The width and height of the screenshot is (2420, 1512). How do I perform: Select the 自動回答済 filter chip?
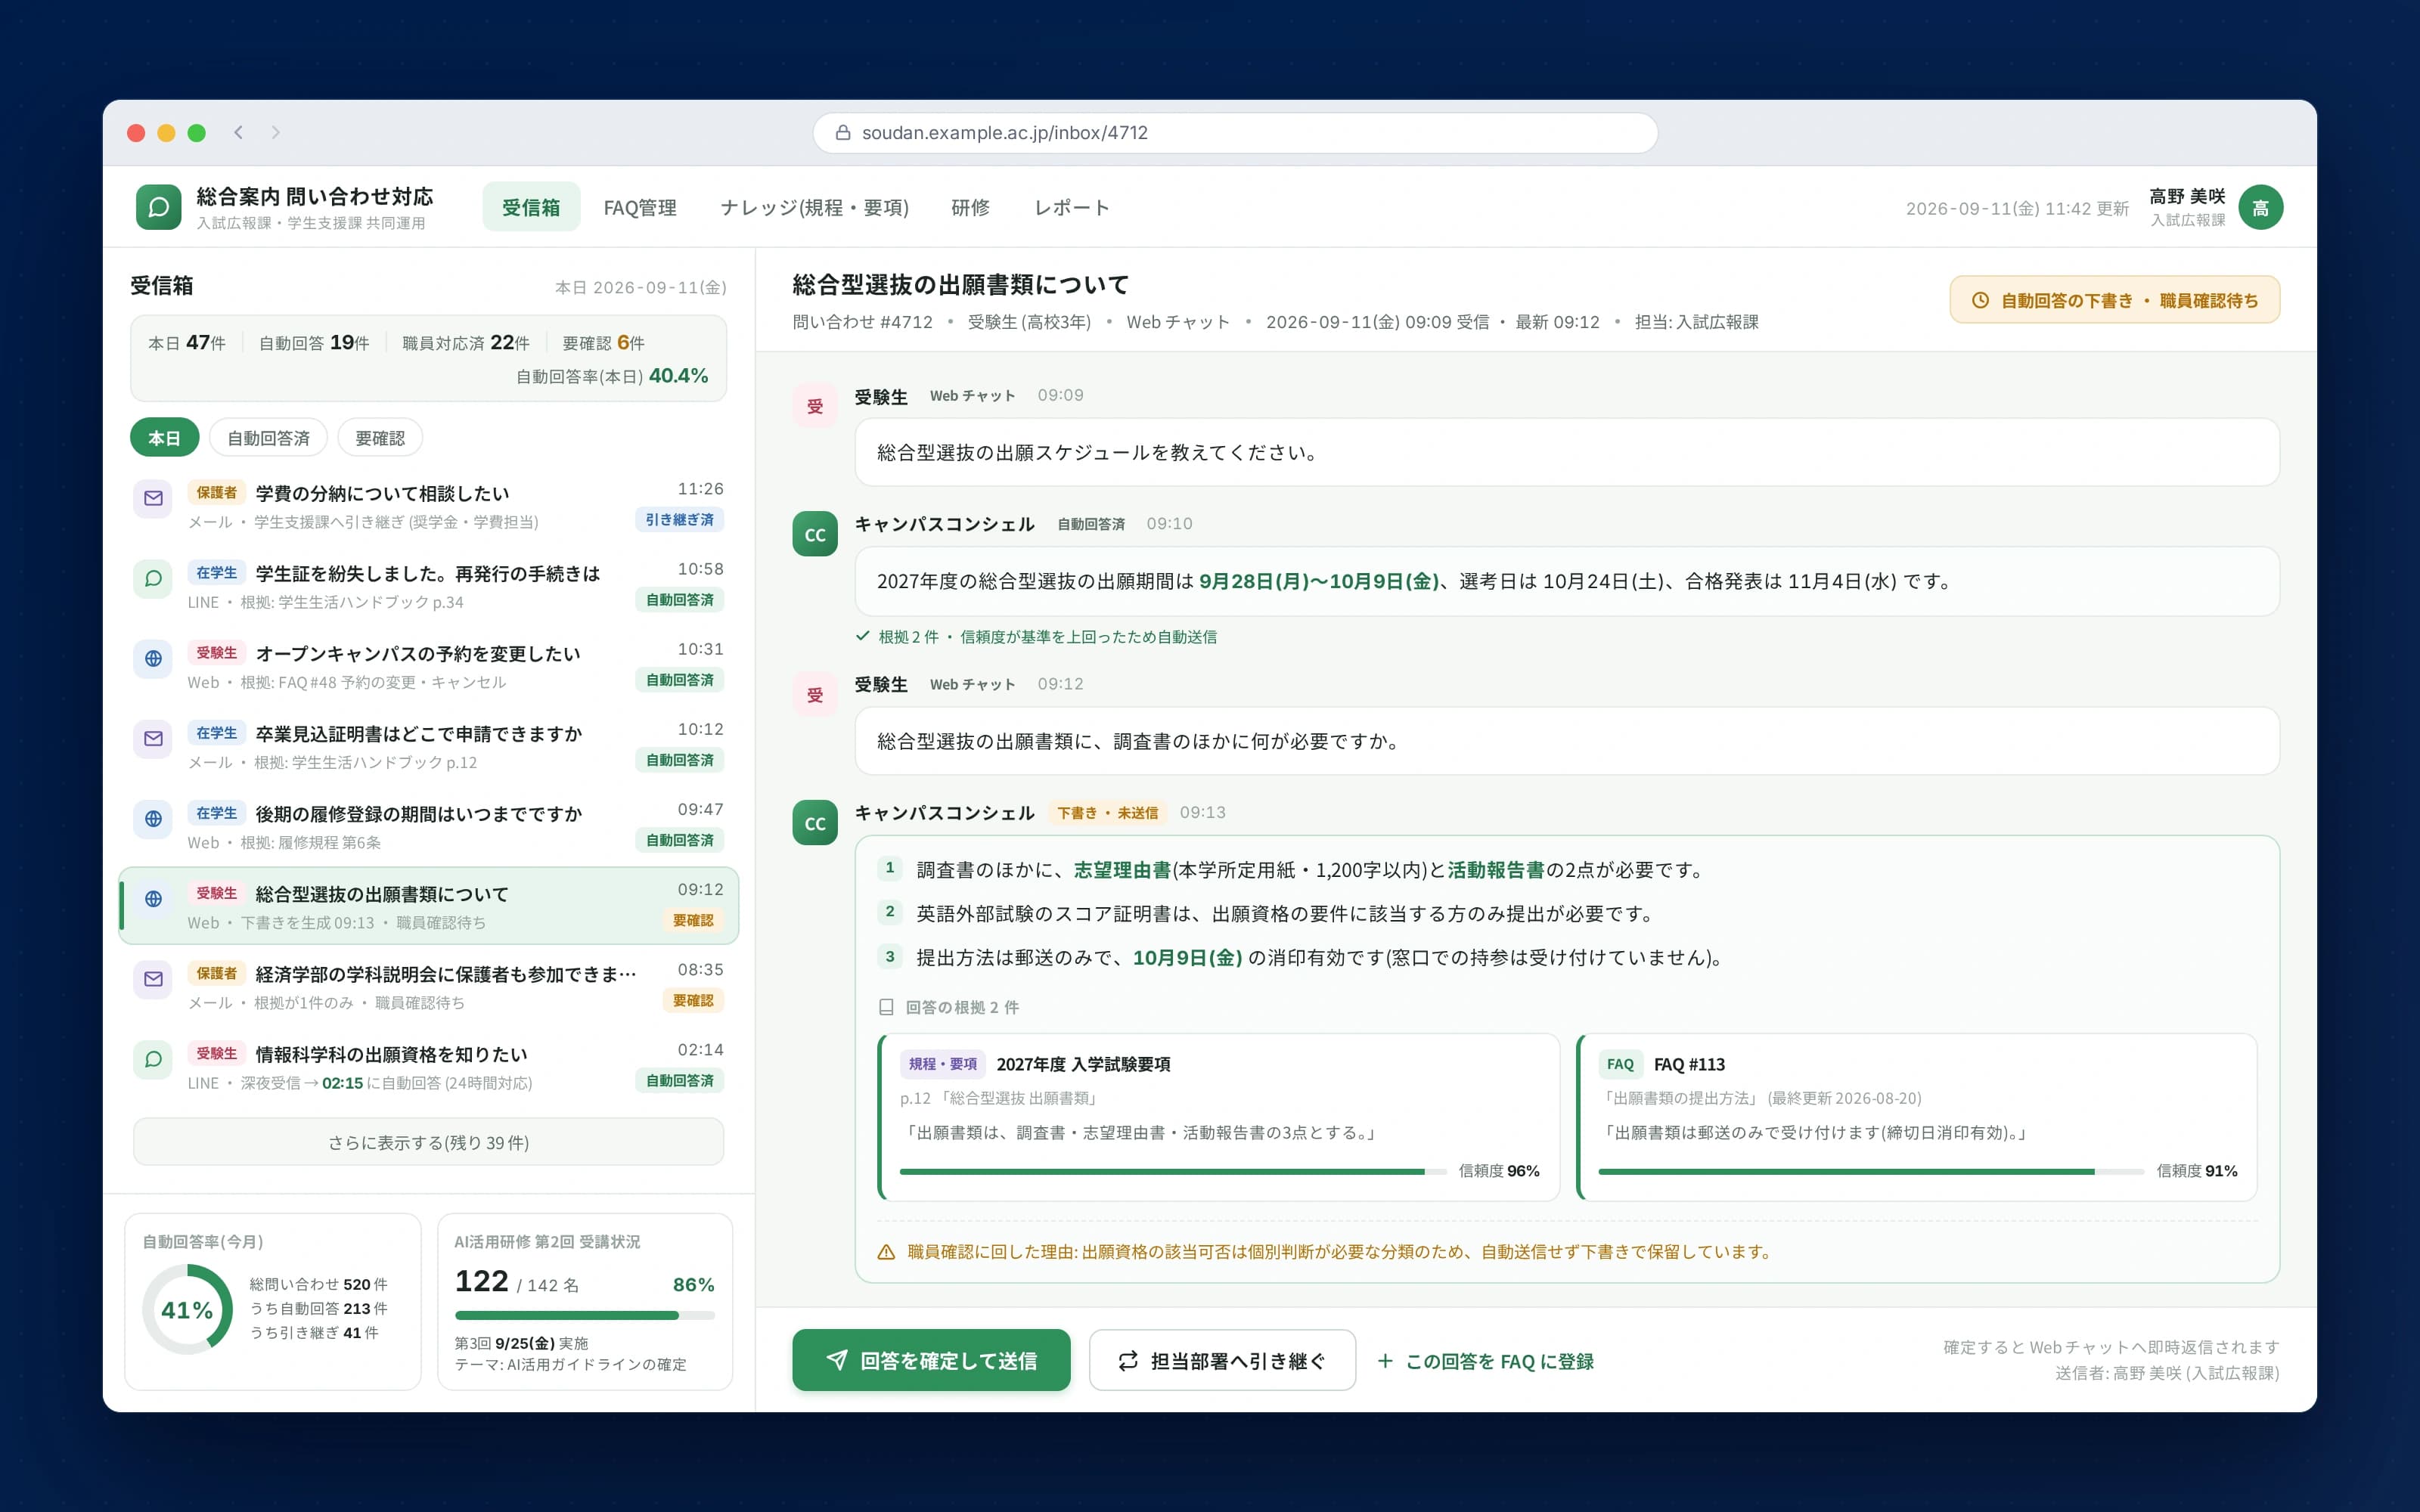(268, 438)
